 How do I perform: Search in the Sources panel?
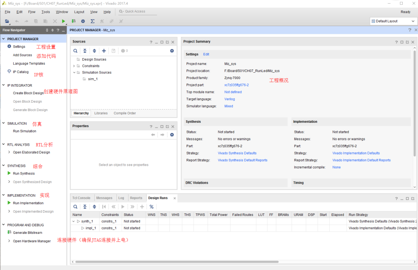pos(75,51)
